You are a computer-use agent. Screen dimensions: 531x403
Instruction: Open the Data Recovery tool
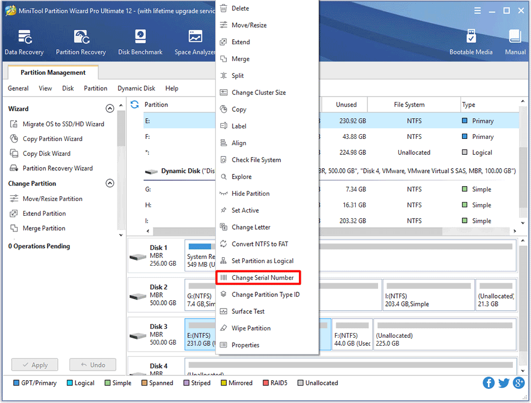point(24,41)
